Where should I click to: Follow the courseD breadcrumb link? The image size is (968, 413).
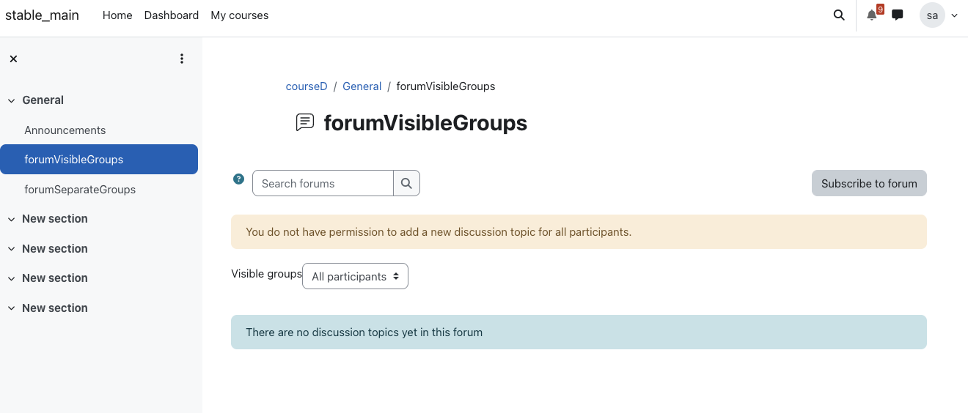307,86
